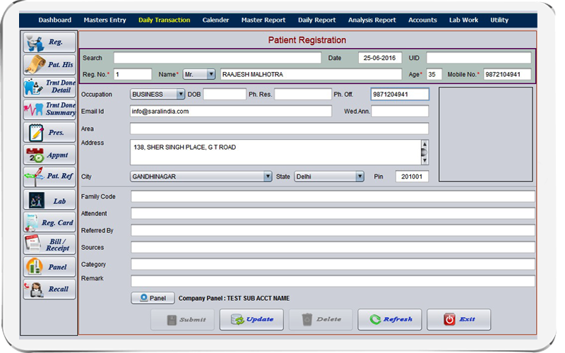Open the Lab Work menu

463,20
